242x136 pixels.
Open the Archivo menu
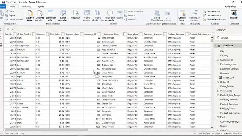(x=3, y=6)
